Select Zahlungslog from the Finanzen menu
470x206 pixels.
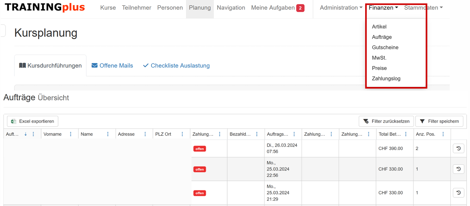(x=386, y=78)
